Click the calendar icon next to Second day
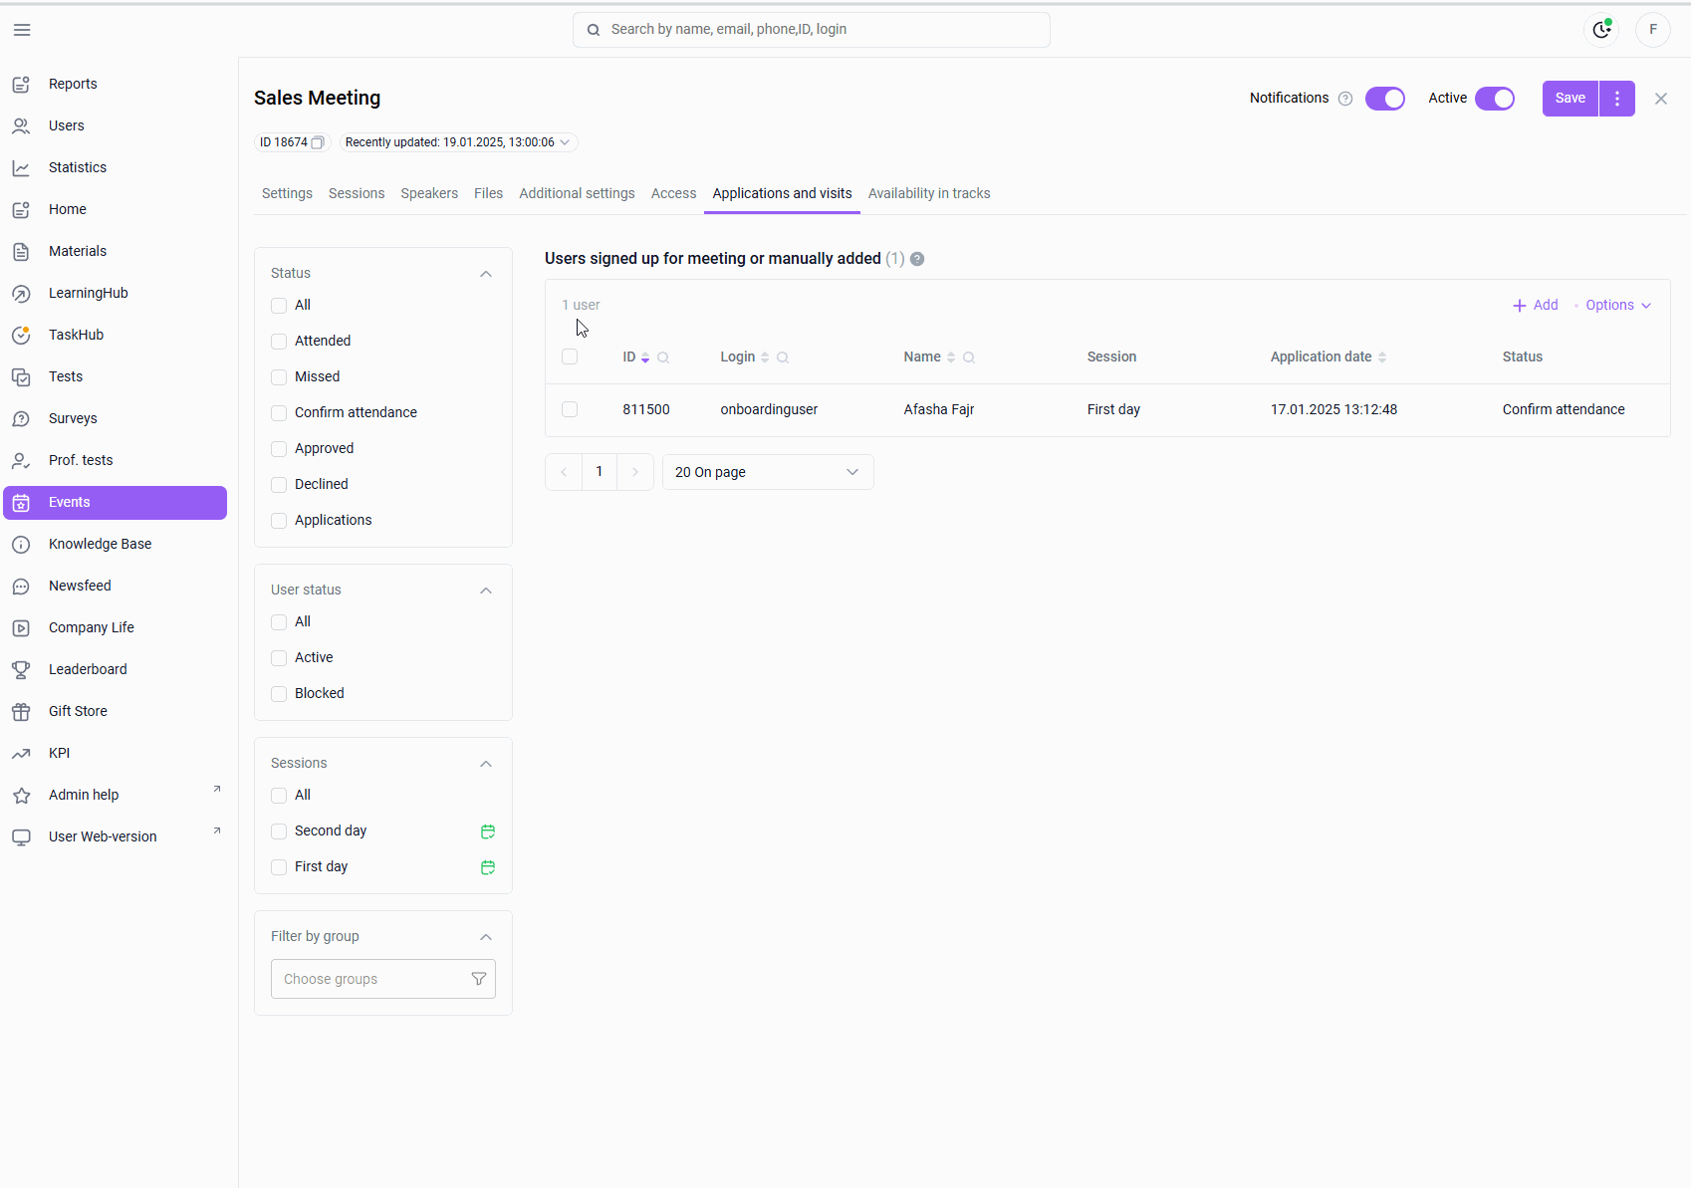The height and width of the screenshot is (1188, 1691). pyautogui.click(x=488, y=832)
